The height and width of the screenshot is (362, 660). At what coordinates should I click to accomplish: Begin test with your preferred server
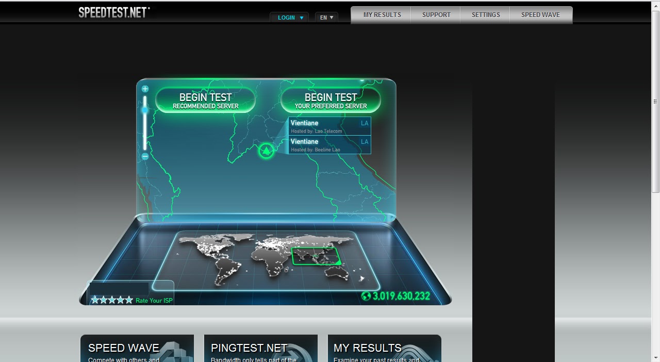click(331, 100)
